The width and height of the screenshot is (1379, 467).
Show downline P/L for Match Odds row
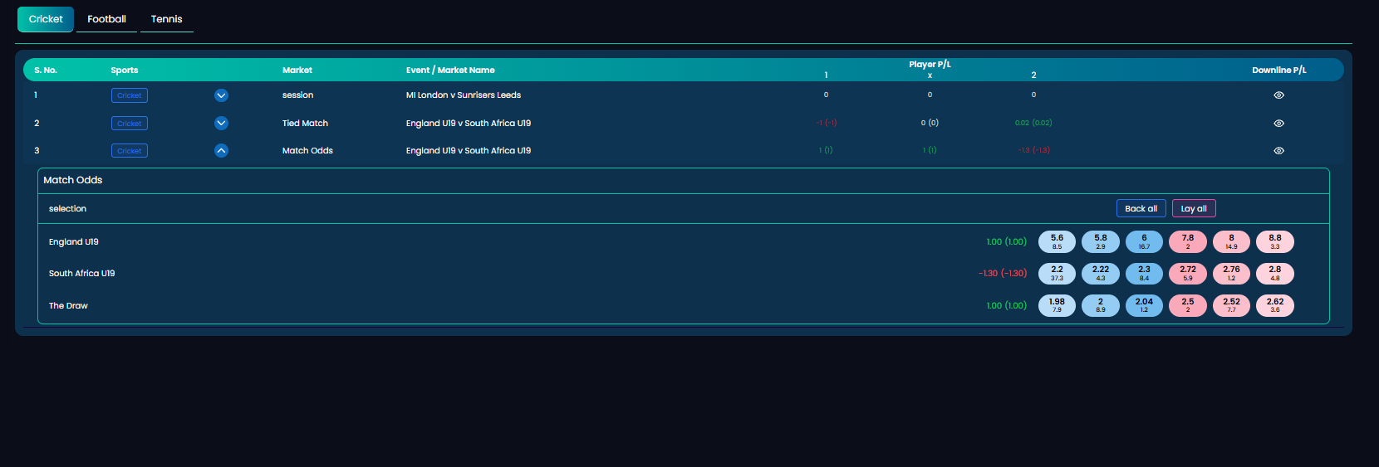1278,151
